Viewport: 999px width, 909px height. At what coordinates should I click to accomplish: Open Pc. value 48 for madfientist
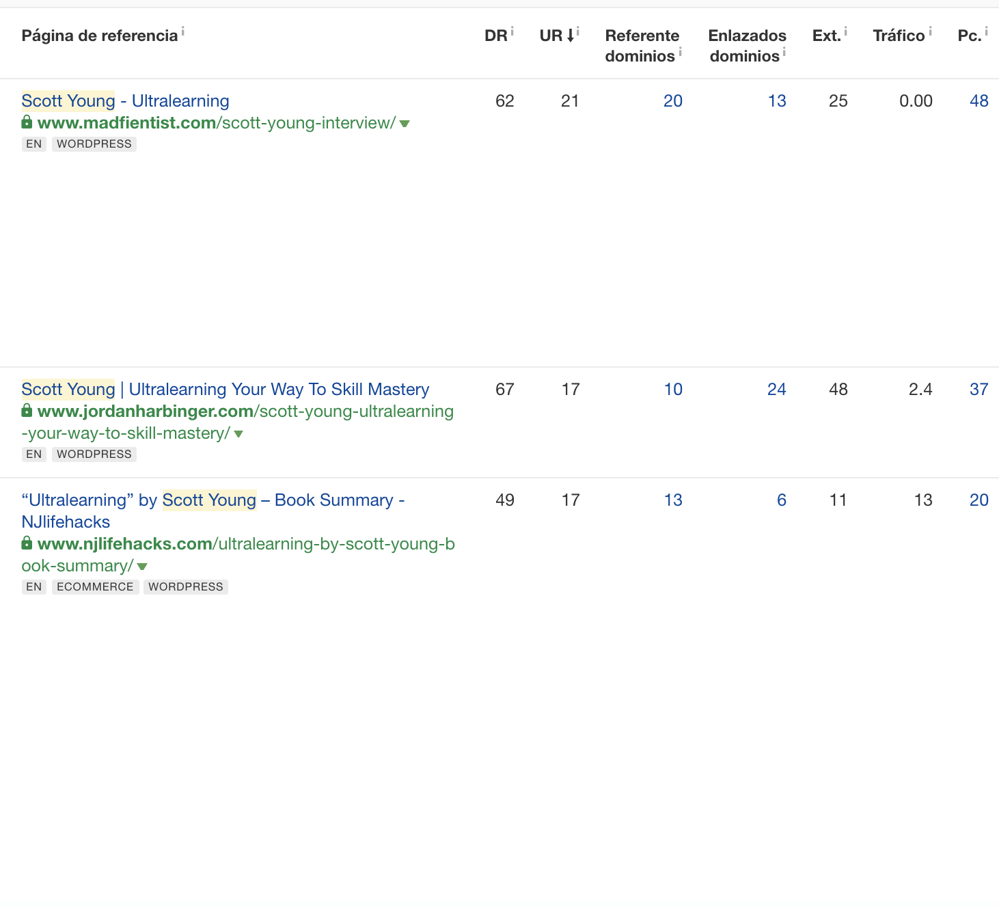click(x=979, y=101)
